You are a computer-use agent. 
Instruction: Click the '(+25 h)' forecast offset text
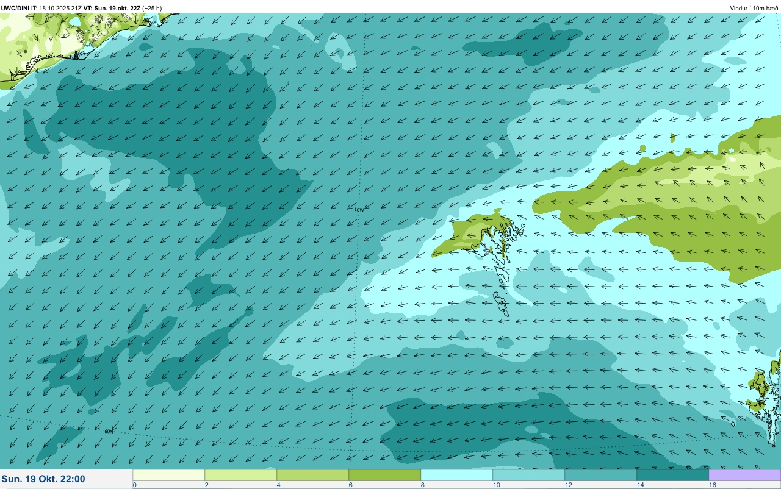pyautogui.click(x=152, y=8)
